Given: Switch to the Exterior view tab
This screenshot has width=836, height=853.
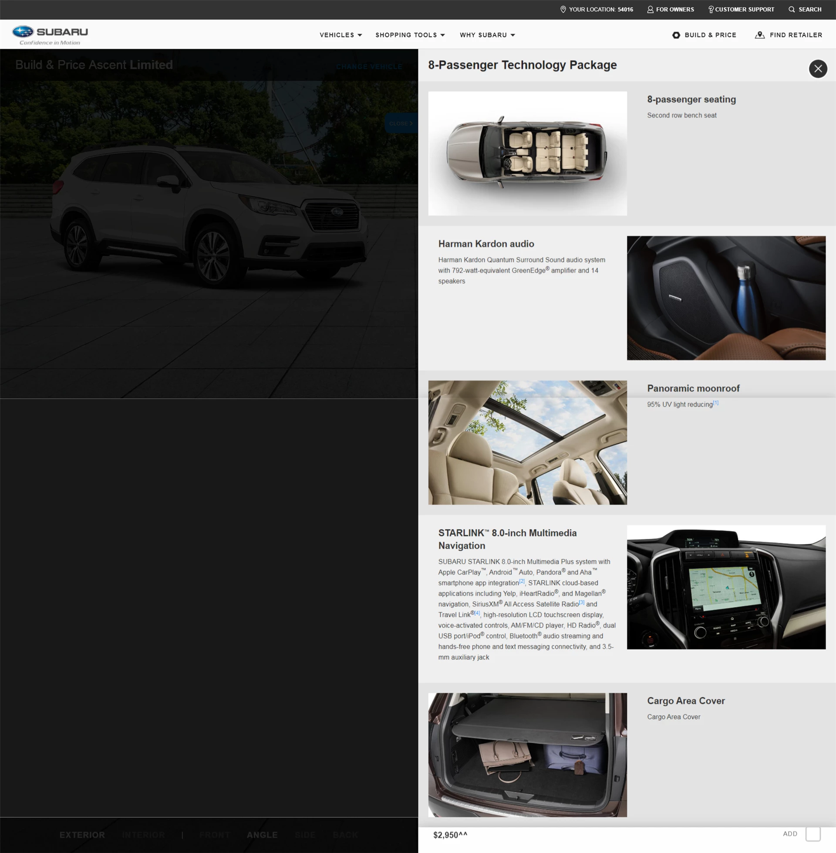Looking at the screenshot, I should pos(82,835).
